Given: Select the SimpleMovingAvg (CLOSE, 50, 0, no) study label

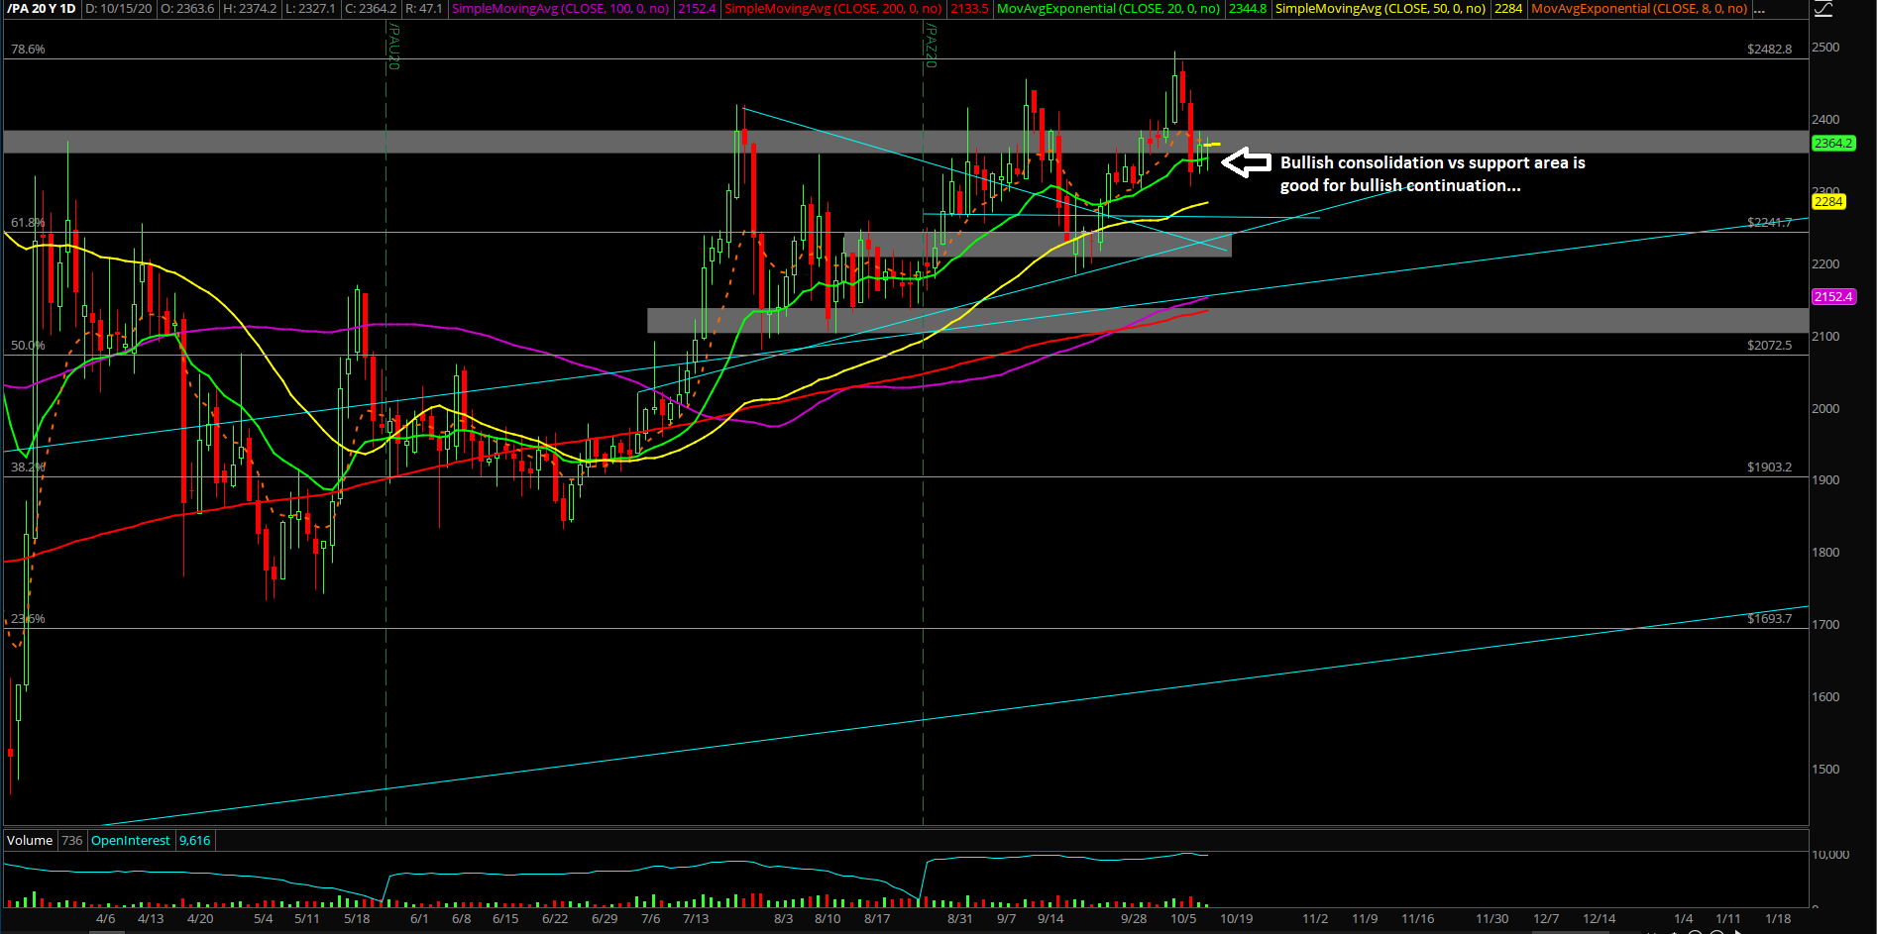Looking at the screenshot, I should click(1380, 9).
